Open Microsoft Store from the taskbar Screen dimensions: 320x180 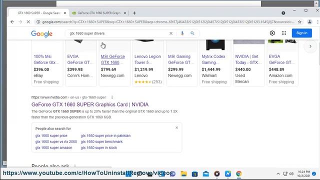(194, 173)
